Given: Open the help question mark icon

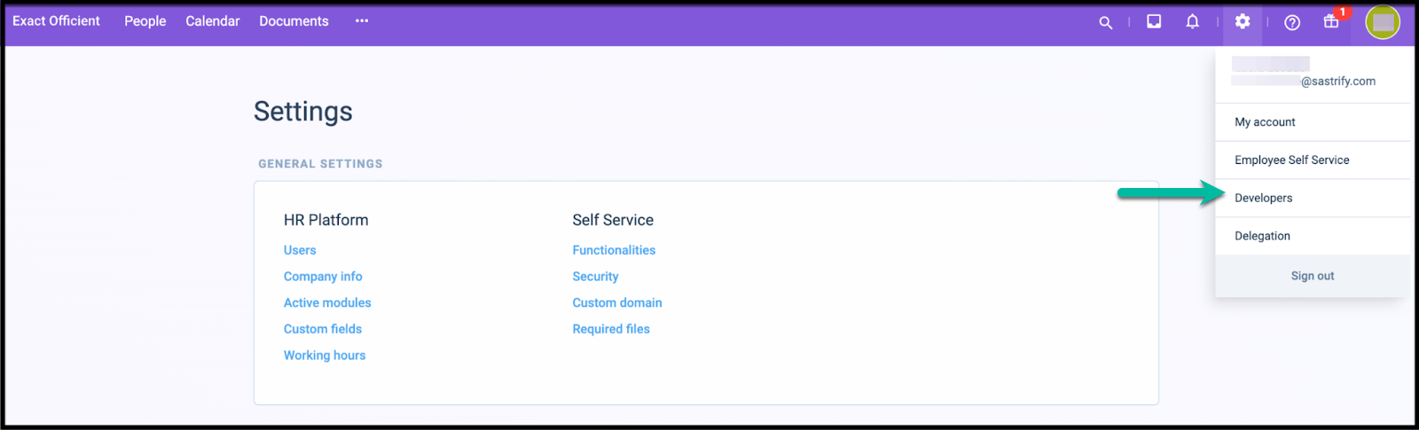Looking at the screenshot, I should click(x=1292, y=22).
